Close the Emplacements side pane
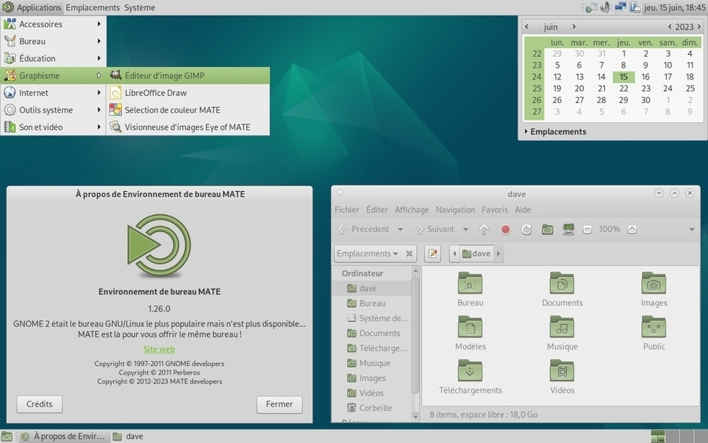Screen dimensions: 708x443 [x=409, y=254]
